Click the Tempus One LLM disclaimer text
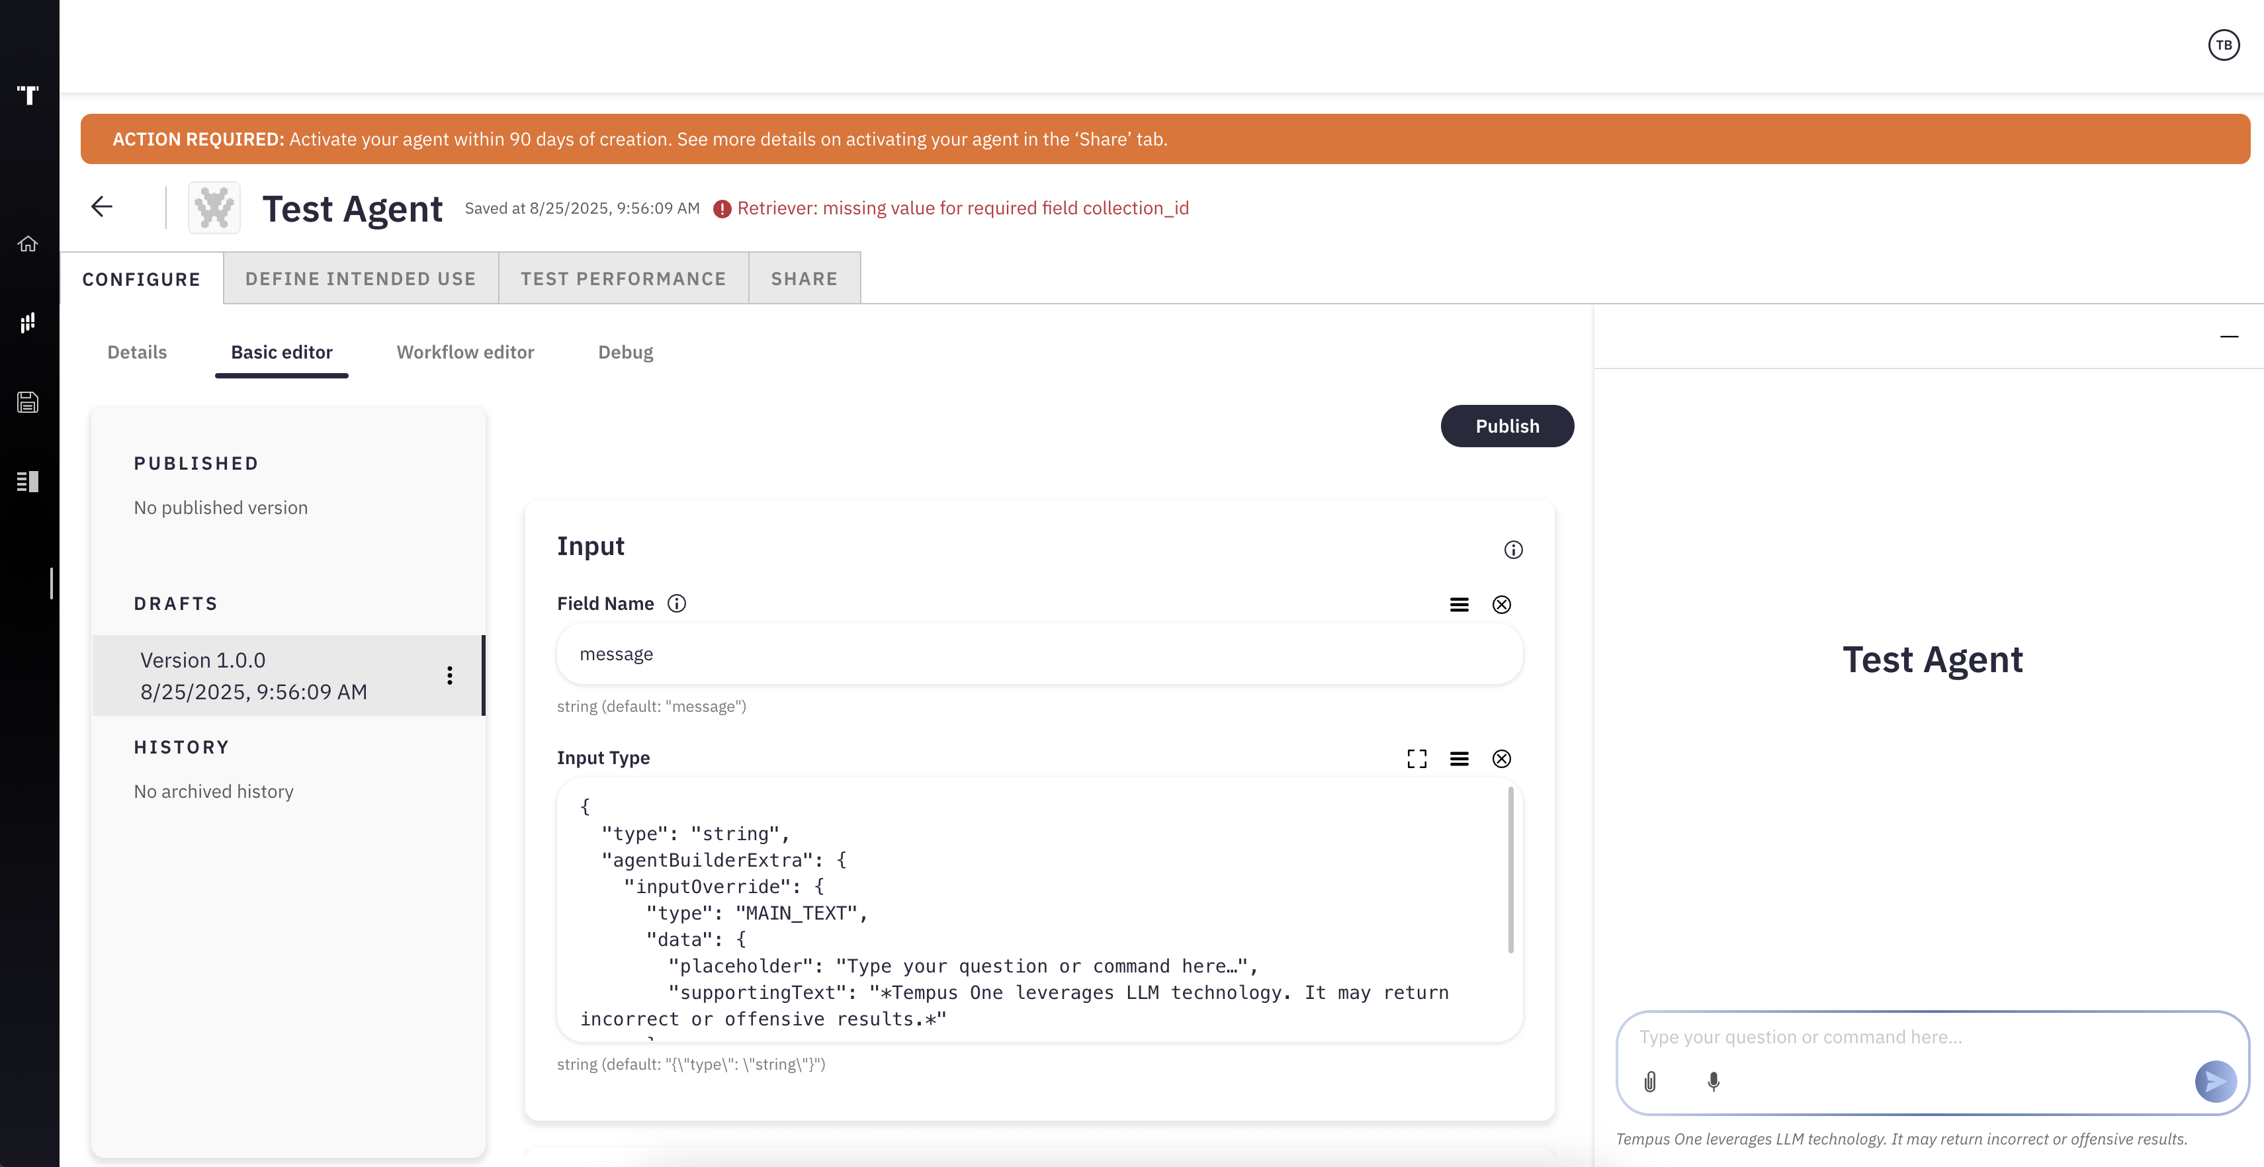This screenshot has height=1167, width=2264. (1902, 1139)
